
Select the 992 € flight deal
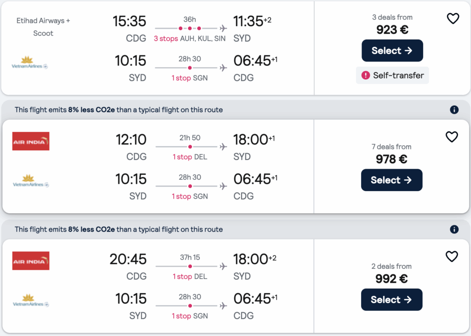(391, 300)
